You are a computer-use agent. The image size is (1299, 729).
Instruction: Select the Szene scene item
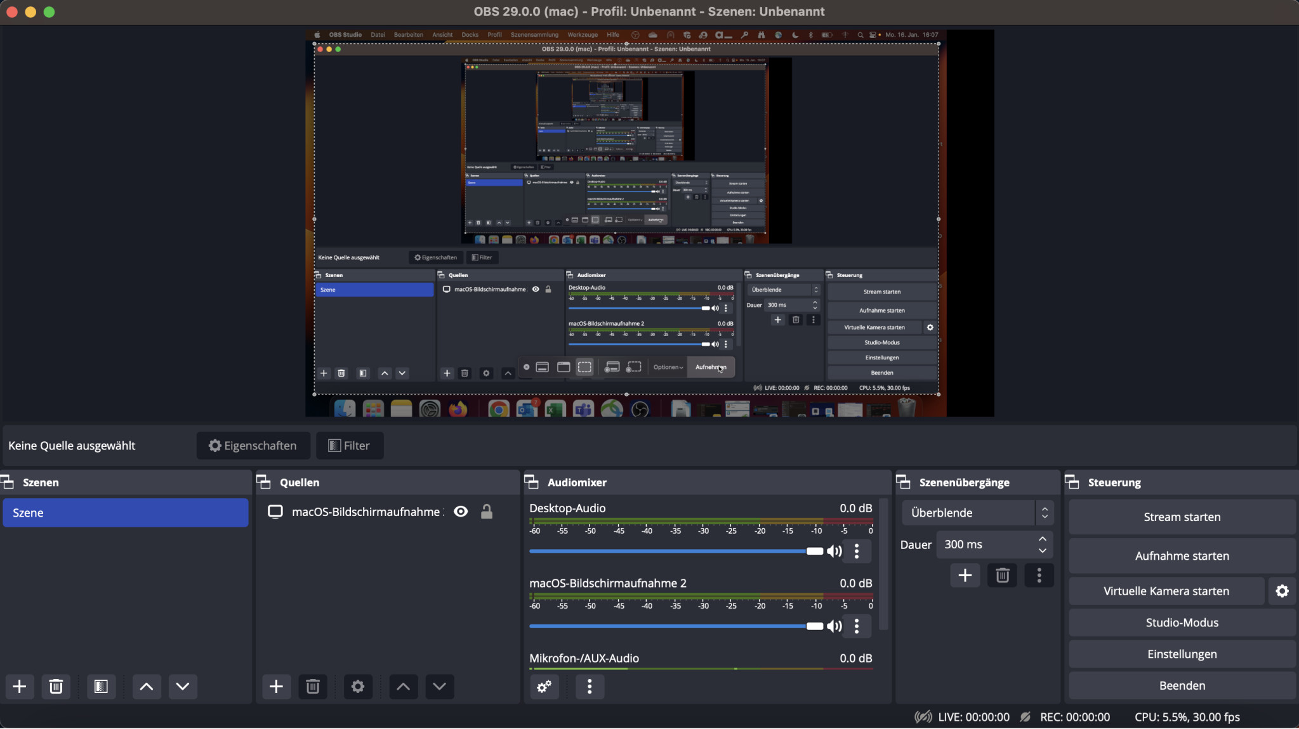(x=125, y=512)
